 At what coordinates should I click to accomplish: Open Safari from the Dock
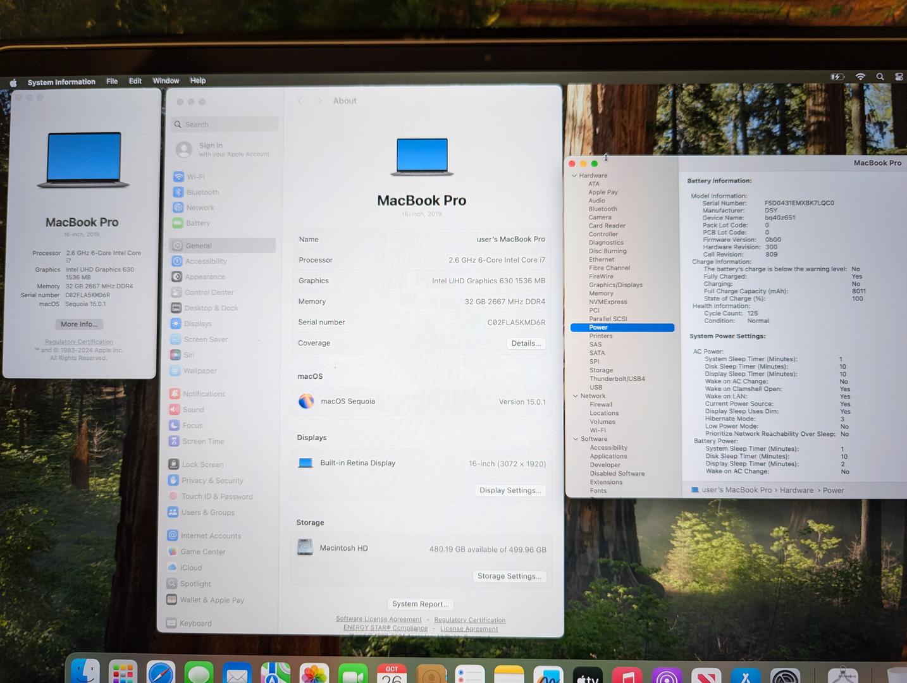coord(161,673)
